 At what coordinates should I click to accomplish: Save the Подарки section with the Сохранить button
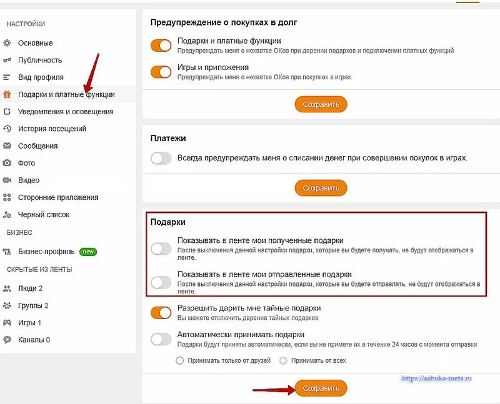[321, 388]
